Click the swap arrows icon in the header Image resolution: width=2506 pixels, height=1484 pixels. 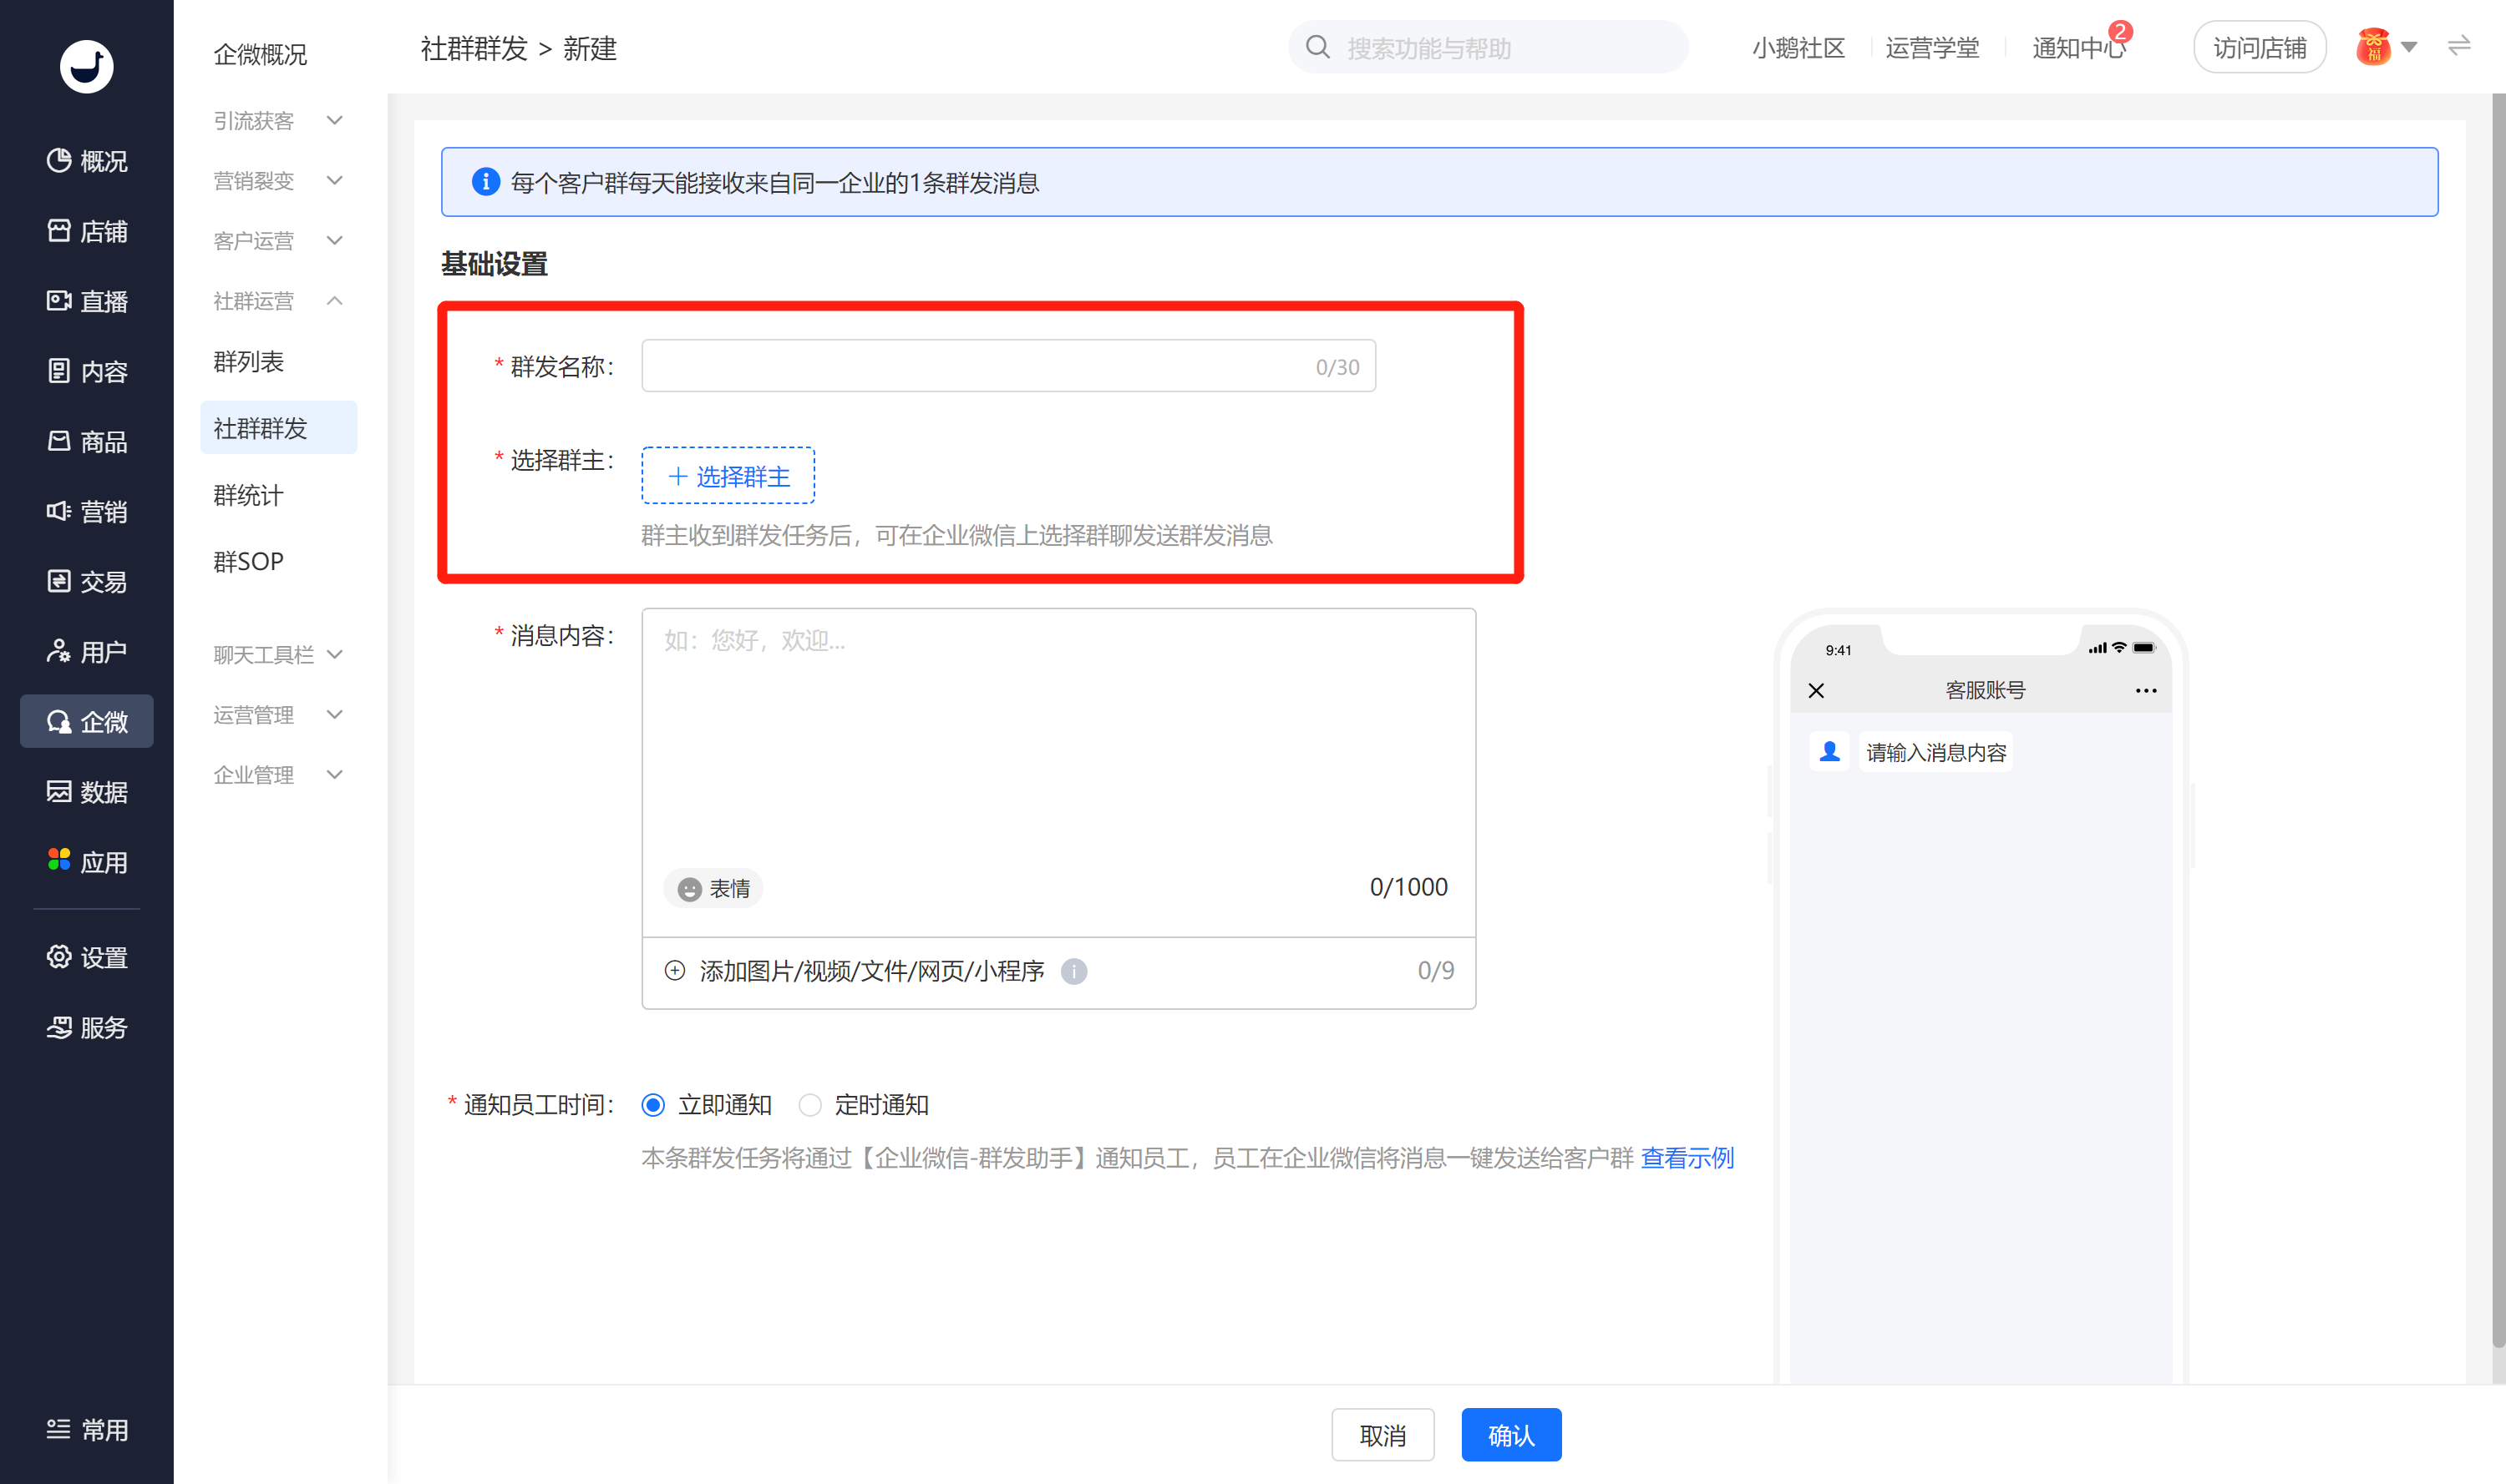[2459, 46]
